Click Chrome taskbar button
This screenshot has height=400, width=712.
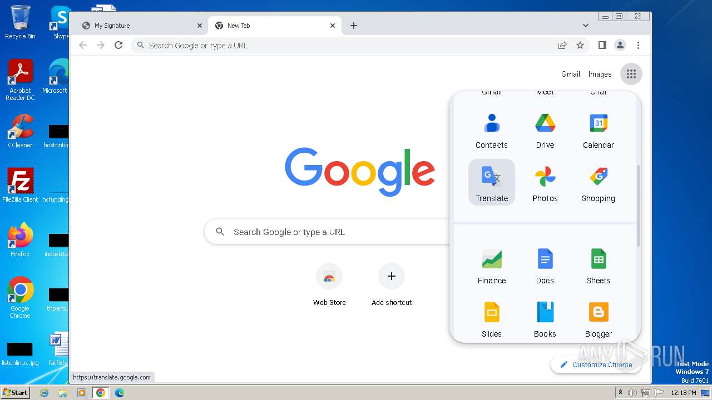[101, 393]
